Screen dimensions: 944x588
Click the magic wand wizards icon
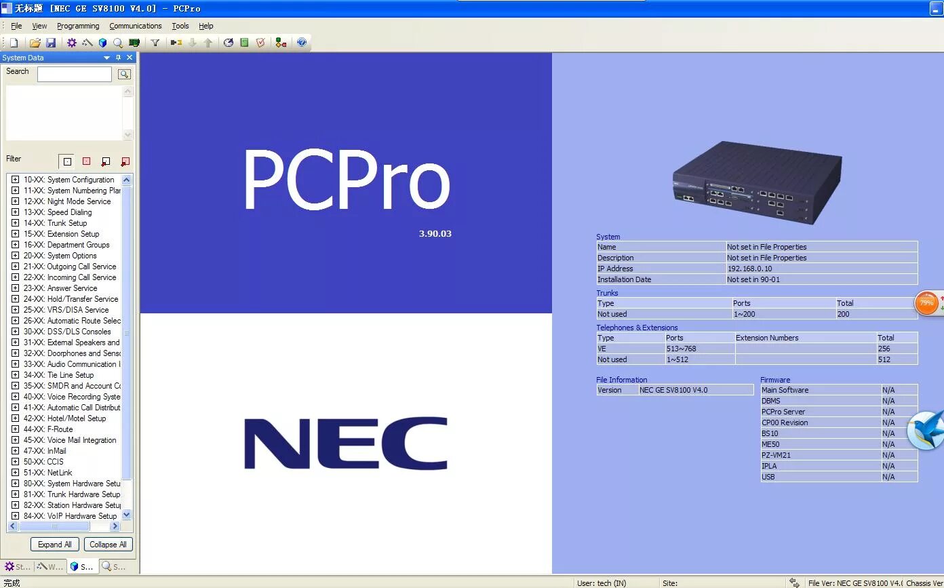[87, 43]
